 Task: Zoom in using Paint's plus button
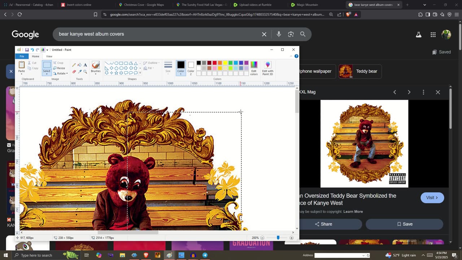point(292,238)
